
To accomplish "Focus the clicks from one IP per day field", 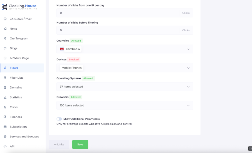I will (118, 13).
